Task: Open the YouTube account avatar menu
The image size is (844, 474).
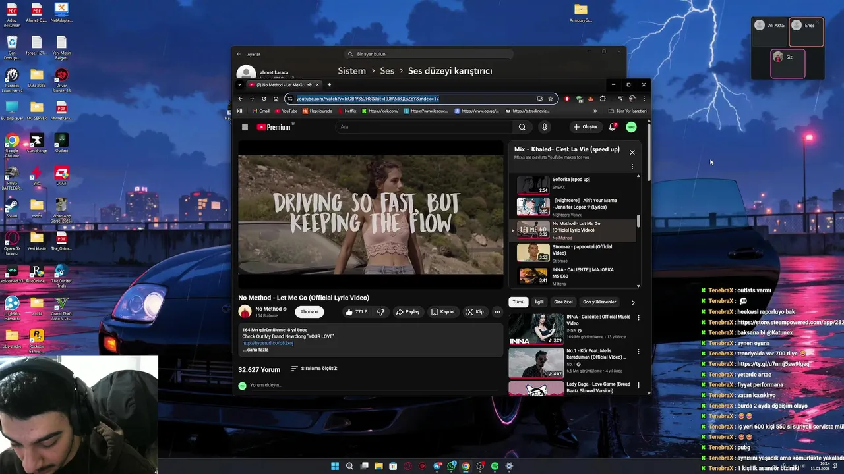Action: pyautogui.click(x=631, y=127)
